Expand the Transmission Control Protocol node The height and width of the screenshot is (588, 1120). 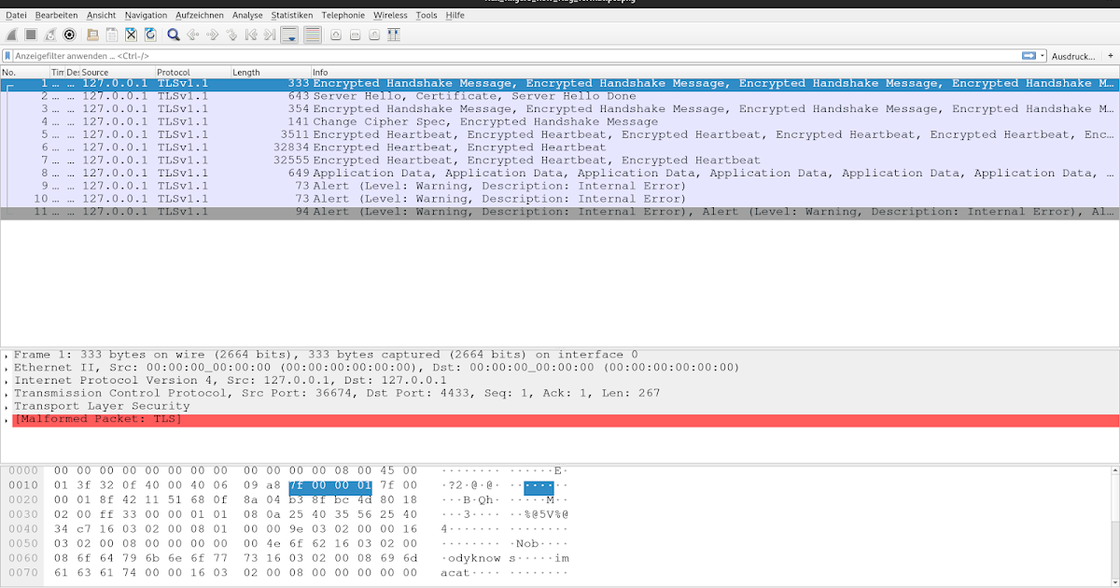7,392
